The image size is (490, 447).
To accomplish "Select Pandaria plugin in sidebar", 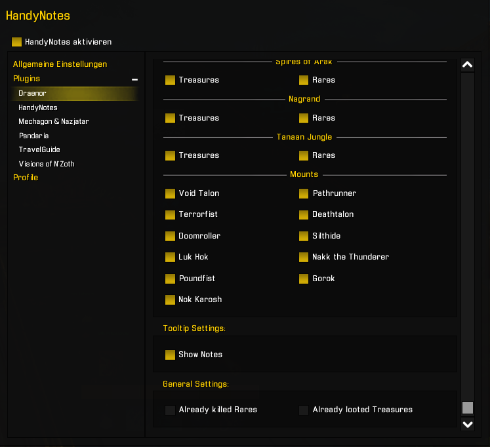I will 33,136.
